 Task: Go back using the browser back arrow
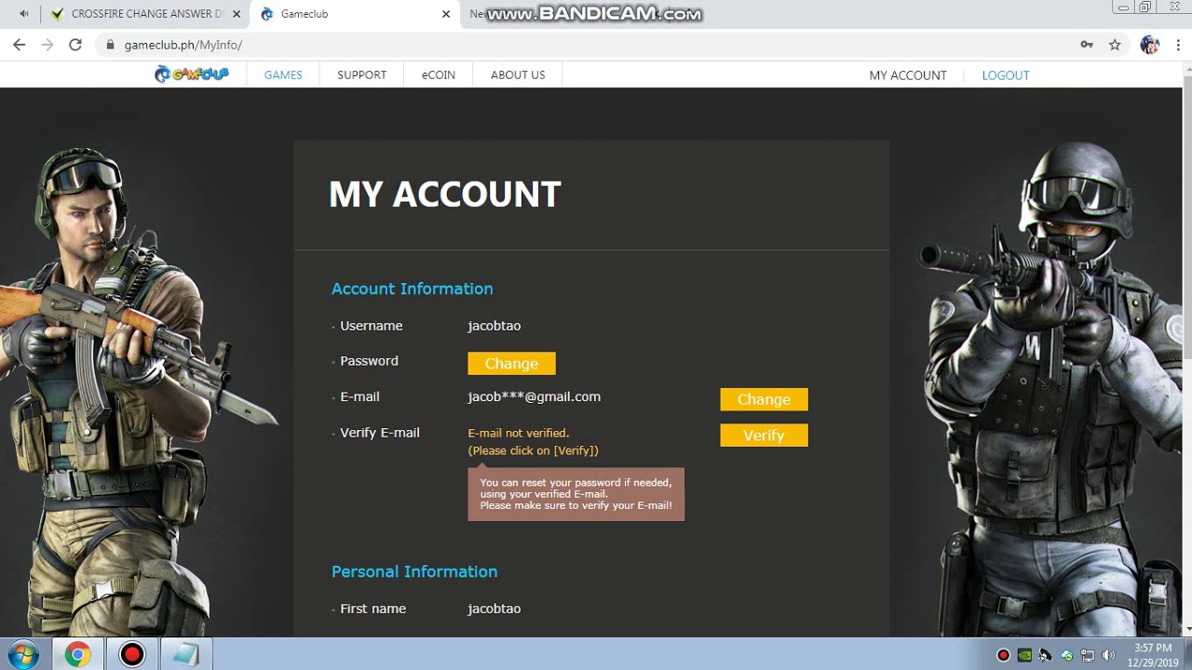pyautogui.click(x=19, y=45)
